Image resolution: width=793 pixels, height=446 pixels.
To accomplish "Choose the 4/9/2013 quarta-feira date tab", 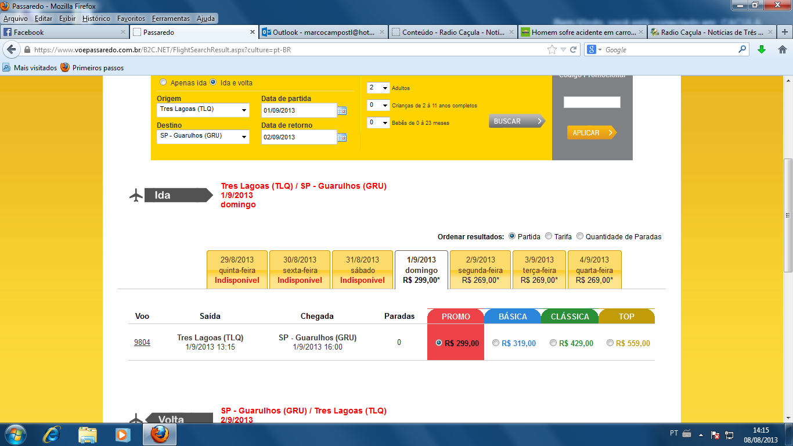I will [x=594, y=269].
